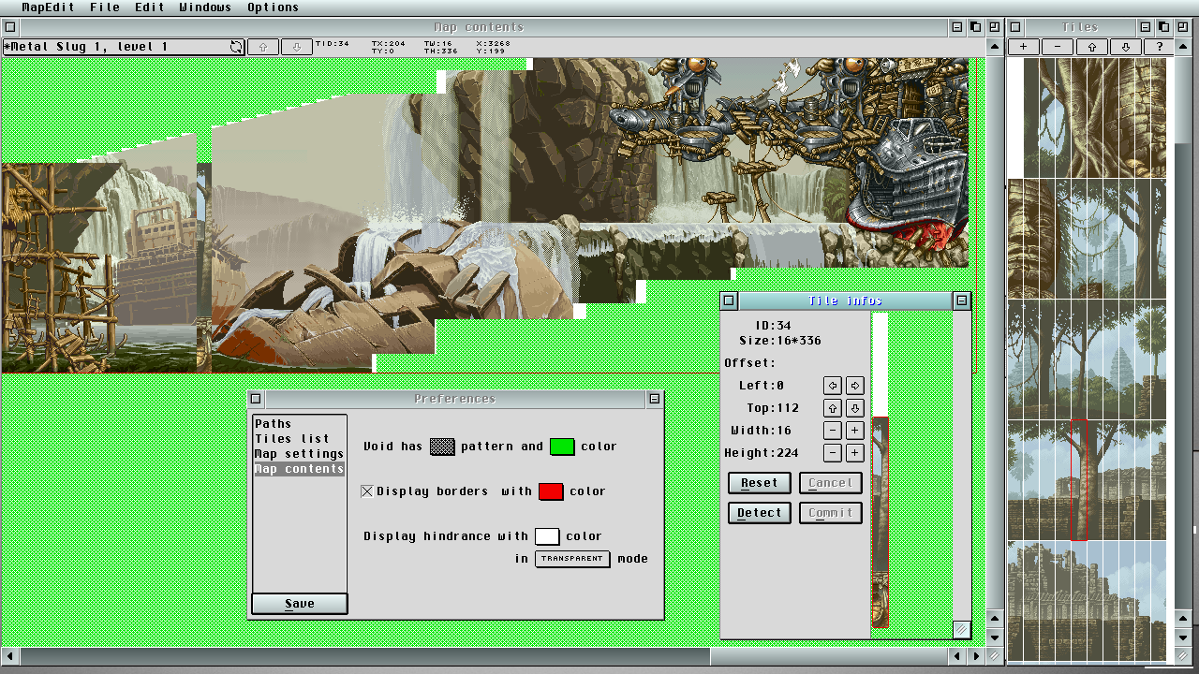Click the plus button in Tiles toolbar
The image size is (1199, 674).
click(1024, 47)
